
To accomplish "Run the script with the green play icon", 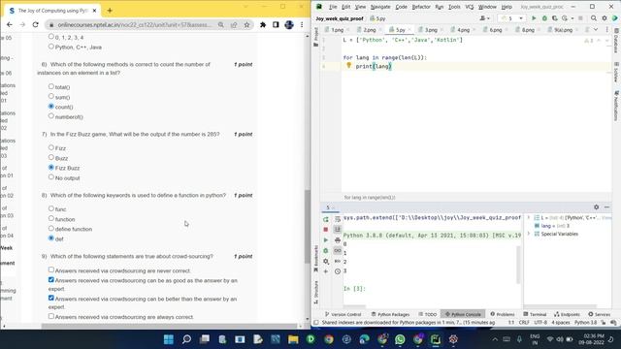I will pos(534,18).
